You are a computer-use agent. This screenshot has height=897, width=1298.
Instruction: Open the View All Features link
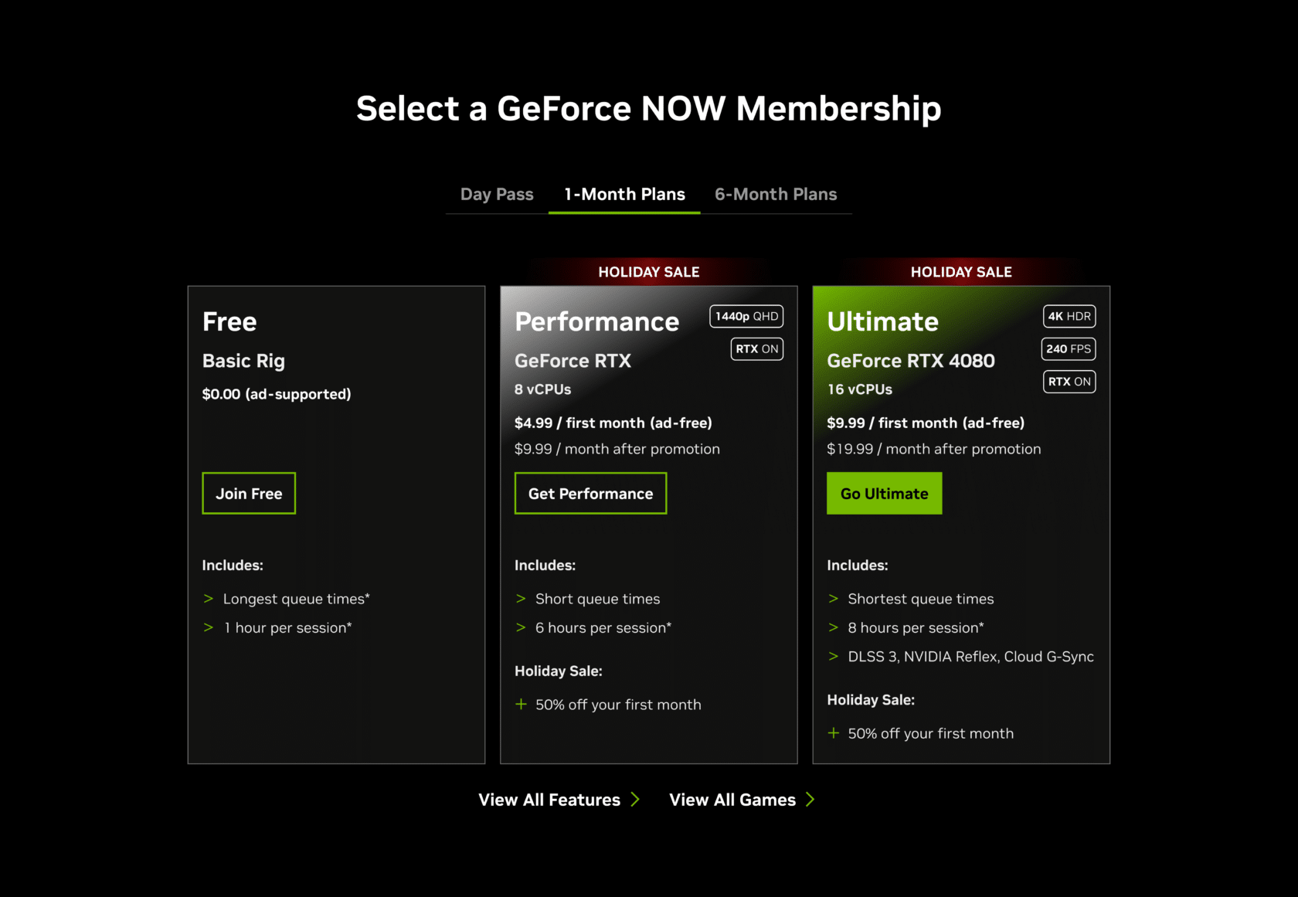(549, 800)
